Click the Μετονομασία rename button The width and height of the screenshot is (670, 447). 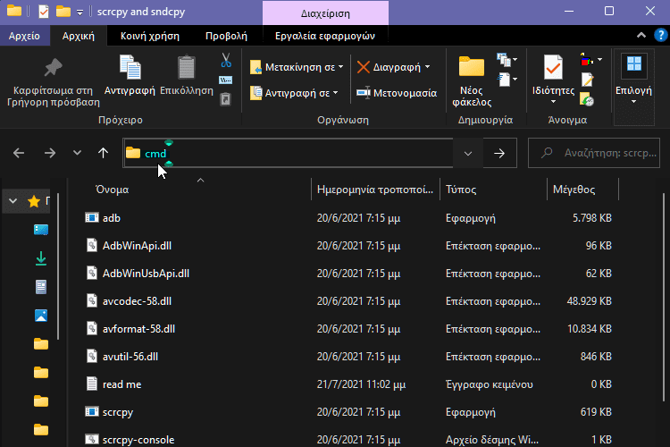[396, 93]
